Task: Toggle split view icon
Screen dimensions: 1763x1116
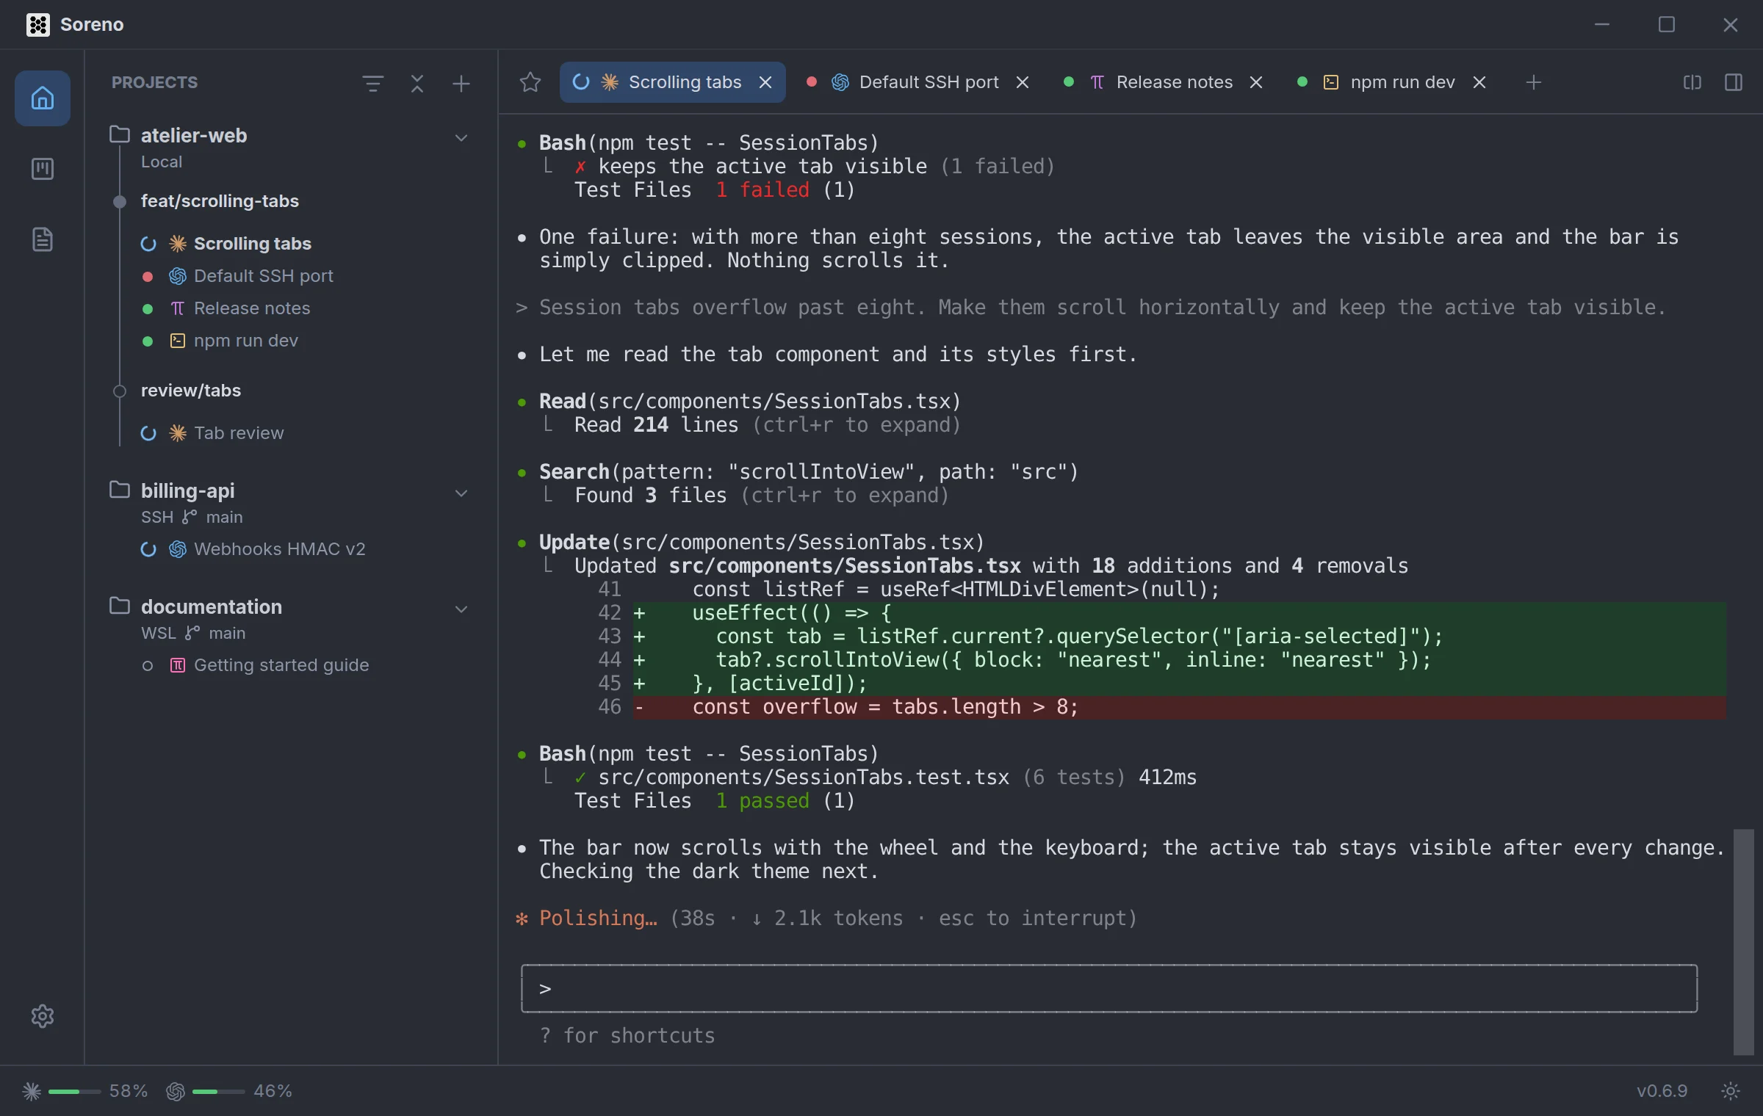Action: point(1692,82)
